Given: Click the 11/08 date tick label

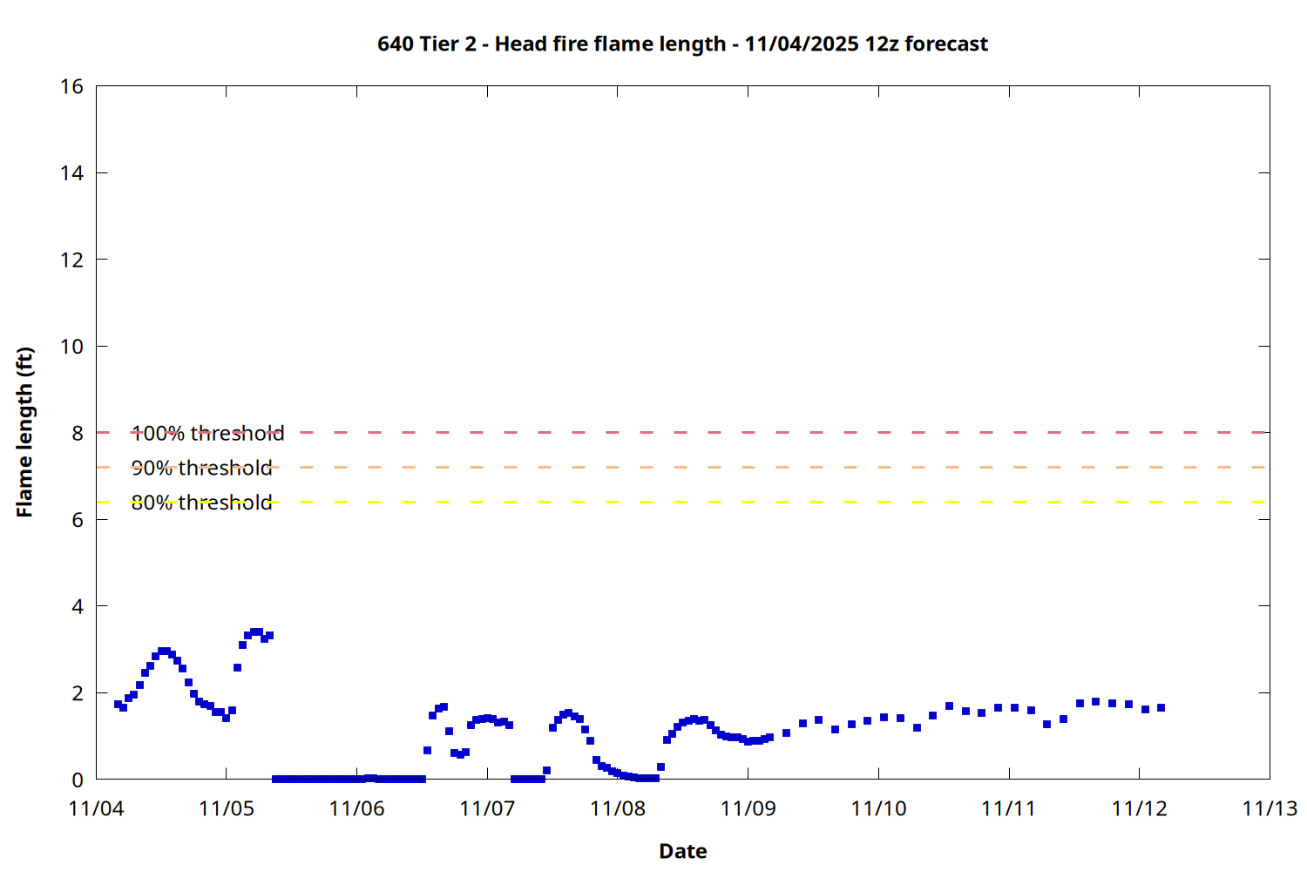Looking at the screenshot, I should (x=618, y=808).
